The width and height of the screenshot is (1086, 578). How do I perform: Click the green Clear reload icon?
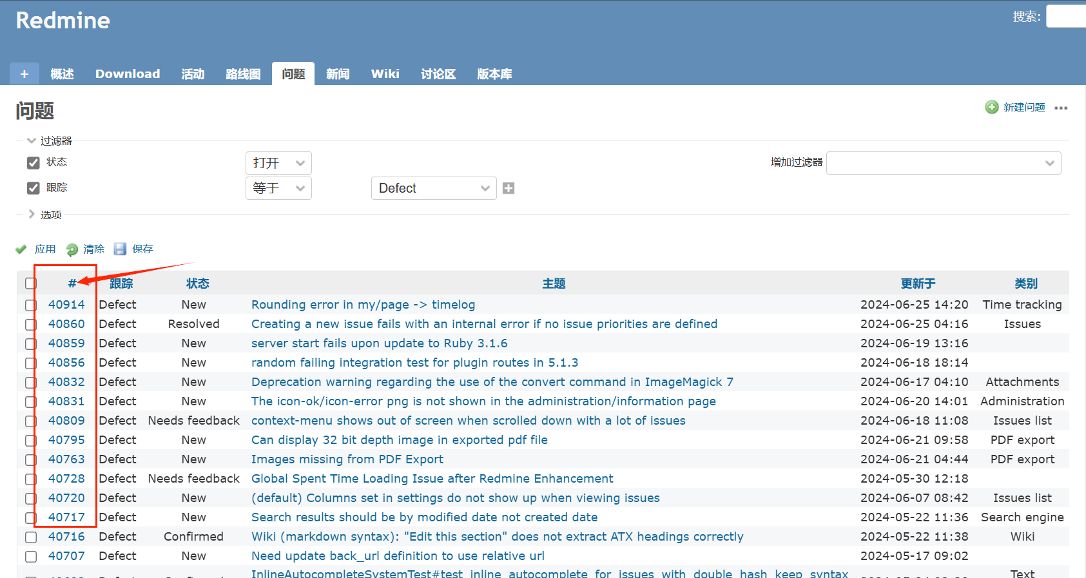(72, 249)
